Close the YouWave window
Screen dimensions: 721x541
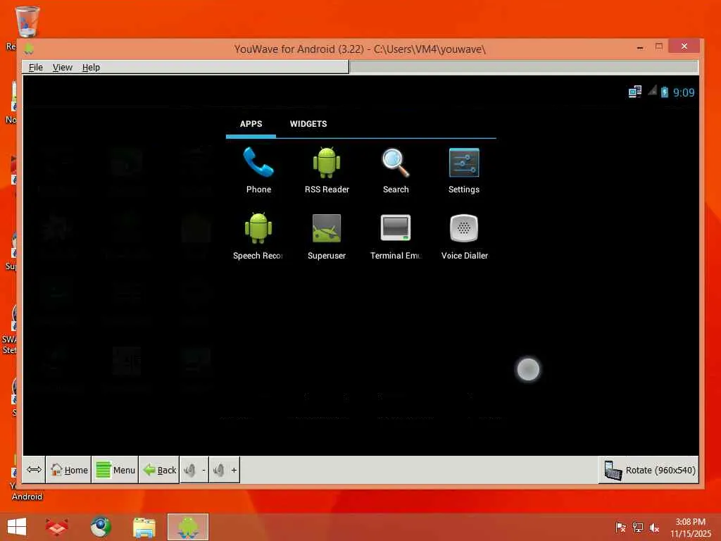click(x=684, y=46)
